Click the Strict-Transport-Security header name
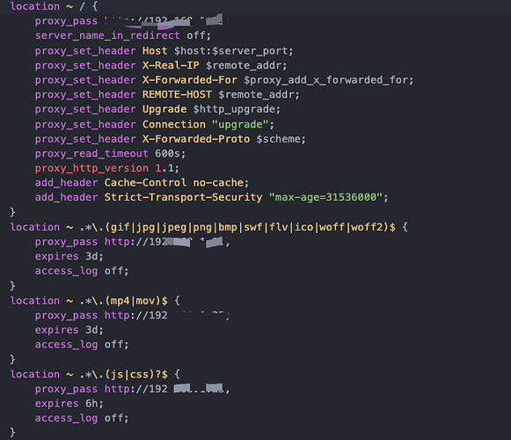The width and height of the screenshot is (511, 440). (x=183, y=197)
